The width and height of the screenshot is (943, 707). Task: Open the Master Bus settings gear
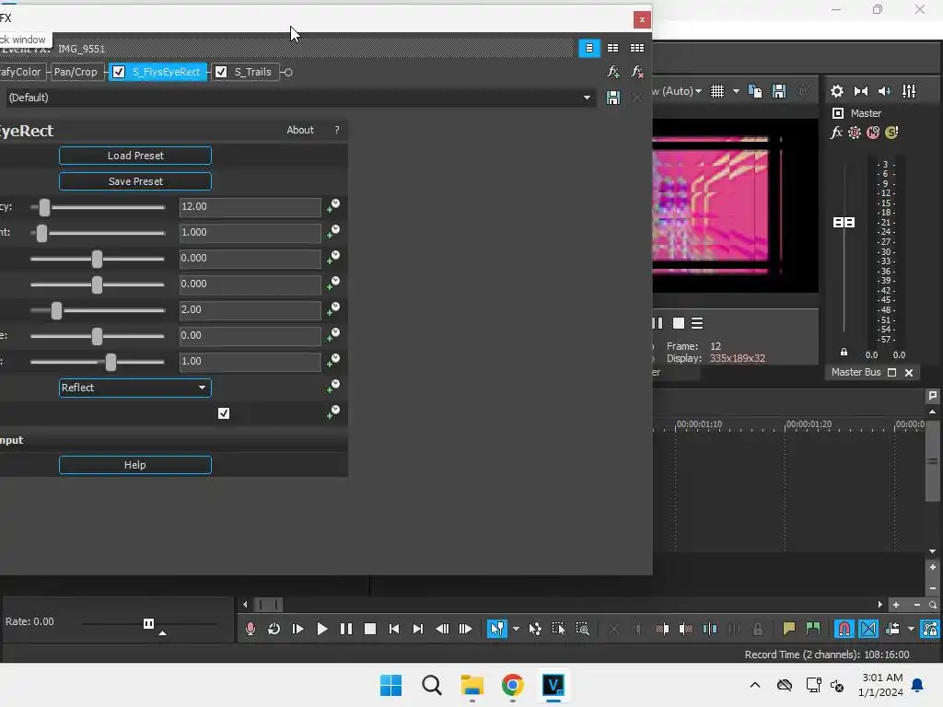(x=836, y=91)
